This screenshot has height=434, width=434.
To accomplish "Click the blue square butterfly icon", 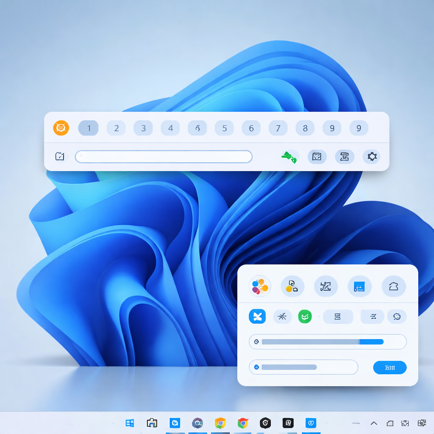I will tap(257, 316).
